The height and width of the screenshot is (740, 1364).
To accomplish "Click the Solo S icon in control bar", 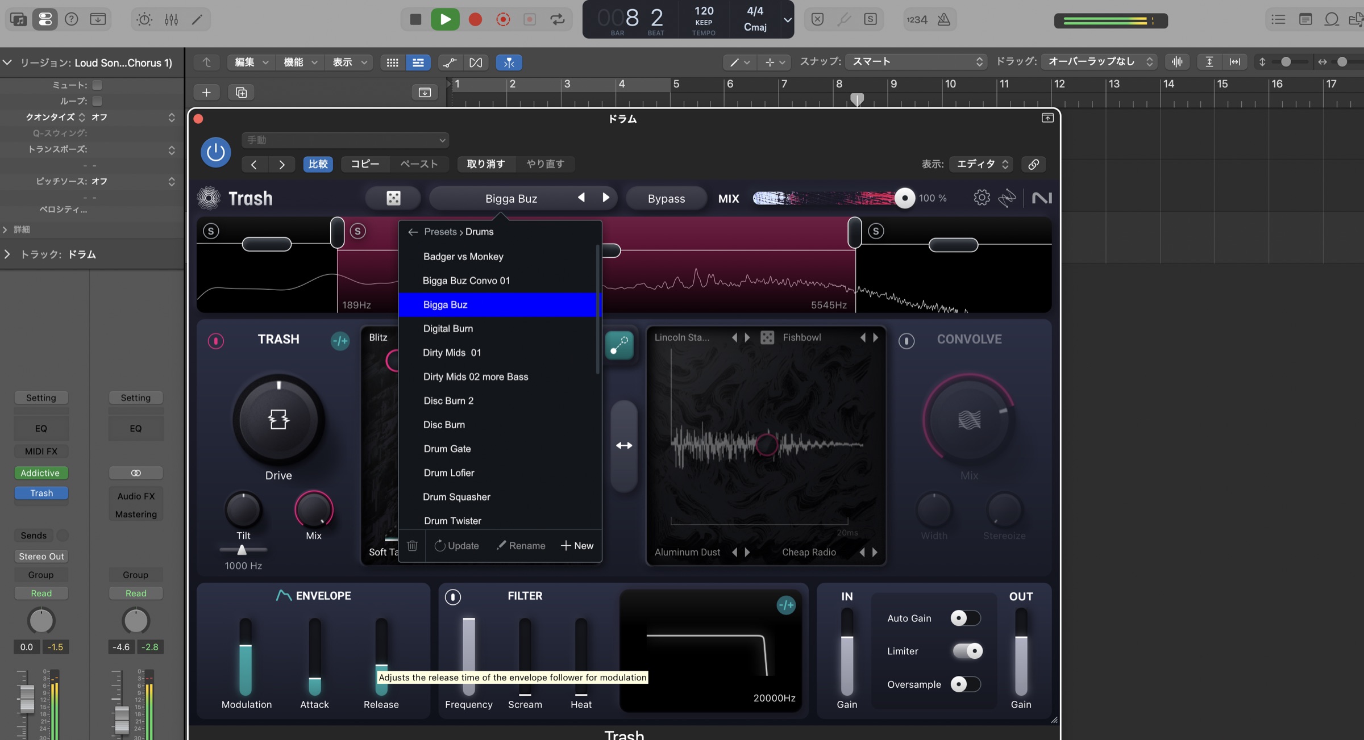I will coord(870,19).
